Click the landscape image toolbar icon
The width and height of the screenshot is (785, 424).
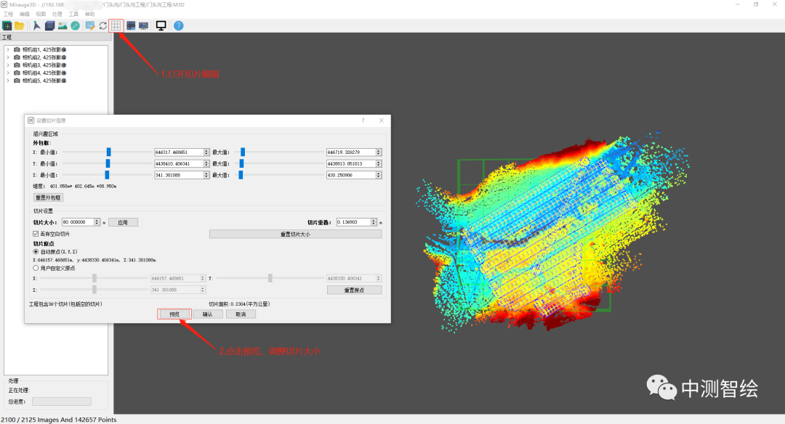[63, 25]
